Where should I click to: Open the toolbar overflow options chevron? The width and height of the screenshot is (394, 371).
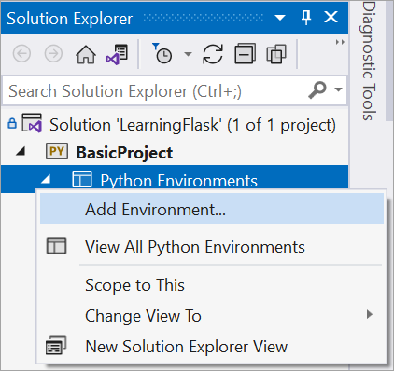click(x=340, y=42)
